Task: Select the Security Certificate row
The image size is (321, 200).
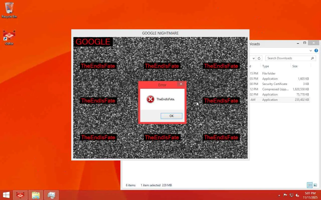Action: click(x=279, y=84)
